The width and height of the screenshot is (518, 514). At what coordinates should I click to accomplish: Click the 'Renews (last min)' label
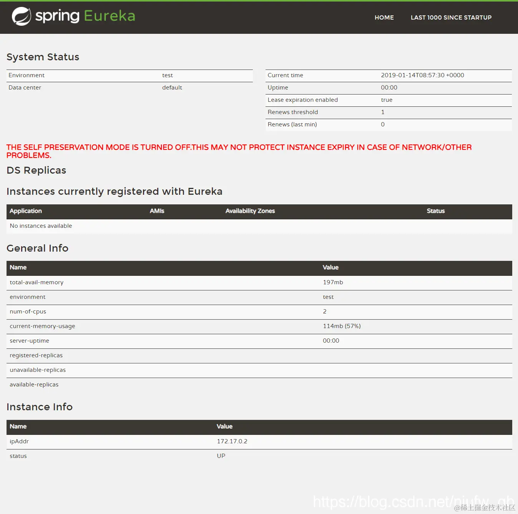click(x=292, y=124)
